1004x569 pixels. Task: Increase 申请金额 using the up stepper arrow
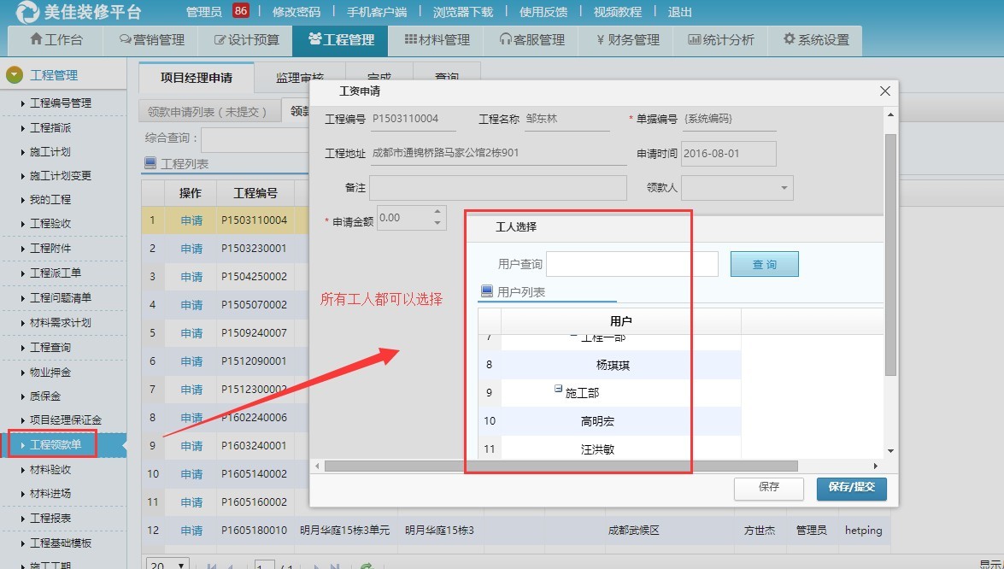tap(438, 212)
